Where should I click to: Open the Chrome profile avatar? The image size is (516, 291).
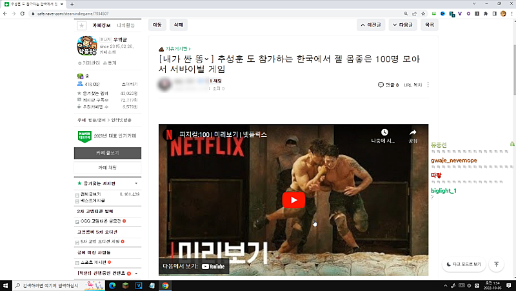click(x=503, y=14)
